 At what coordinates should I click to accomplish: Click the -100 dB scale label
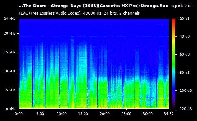[185, 90]
